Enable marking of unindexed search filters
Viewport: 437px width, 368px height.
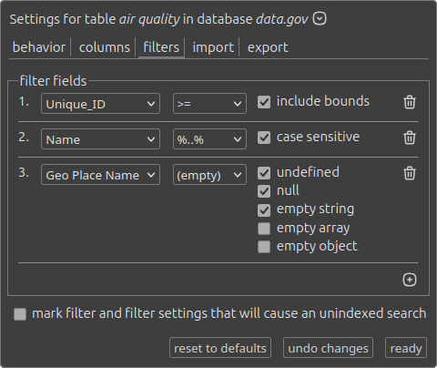click(20, 314)
